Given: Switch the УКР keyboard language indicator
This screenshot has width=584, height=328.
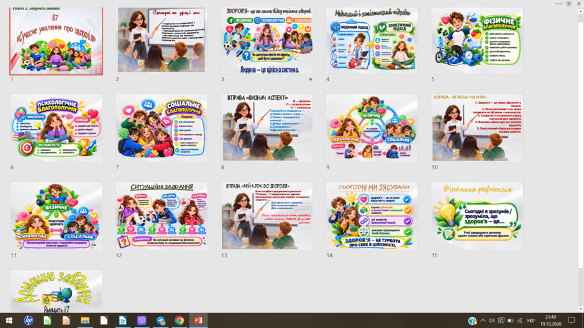Looking at the screenshot, I should [x=531, y=321].
